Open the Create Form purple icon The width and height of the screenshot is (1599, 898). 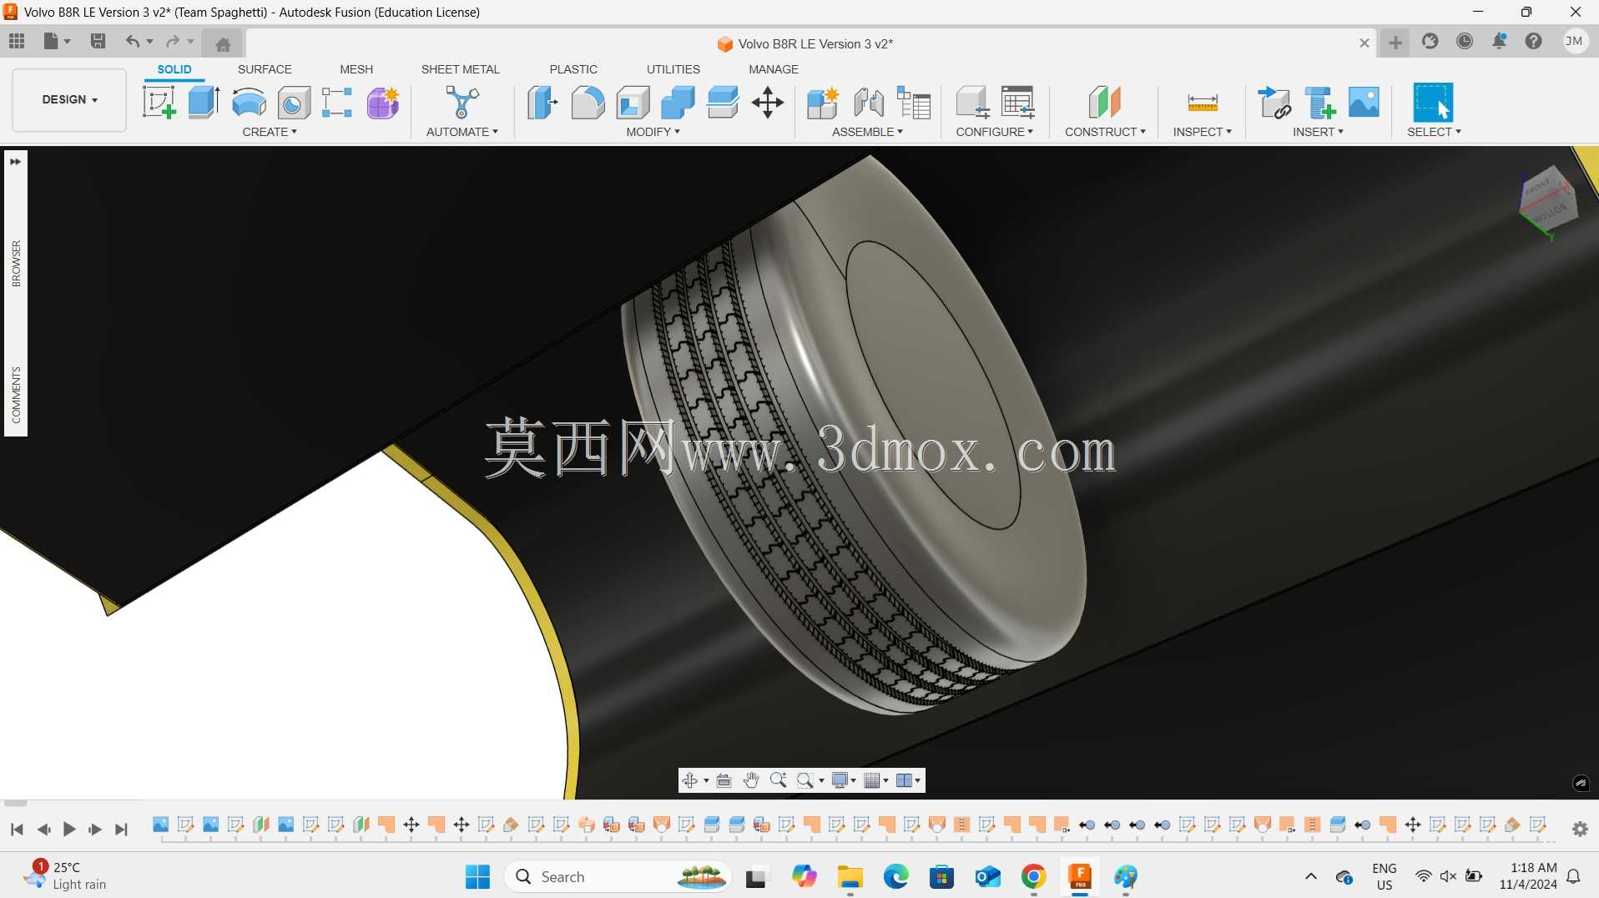(383, 103)
